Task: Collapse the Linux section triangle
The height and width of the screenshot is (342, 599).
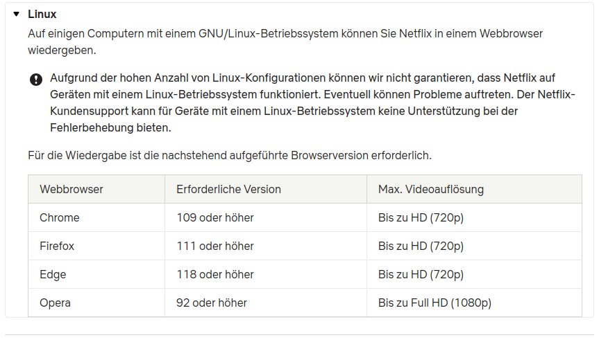Action: coord(16,14)
